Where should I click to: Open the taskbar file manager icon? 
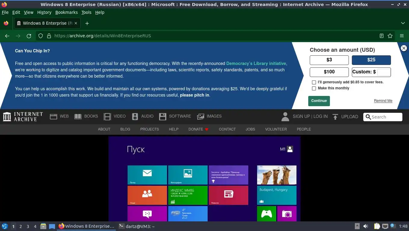(x=43, y=226)
